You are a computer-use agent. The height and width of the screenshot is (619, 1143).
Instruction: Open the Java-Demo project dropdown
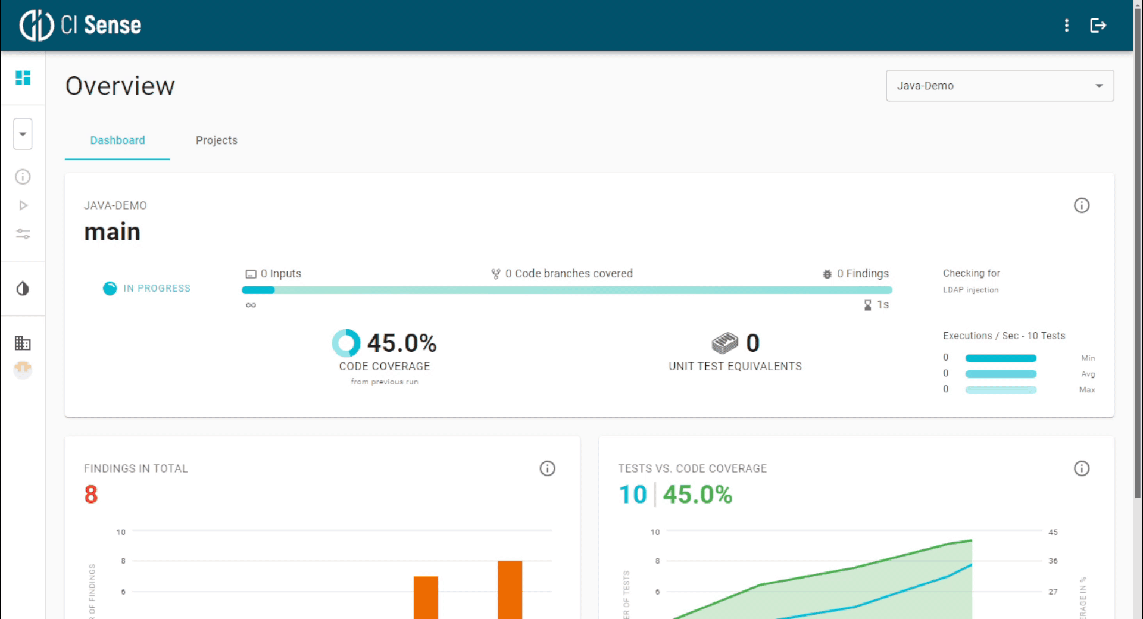(x=999, y=85)
